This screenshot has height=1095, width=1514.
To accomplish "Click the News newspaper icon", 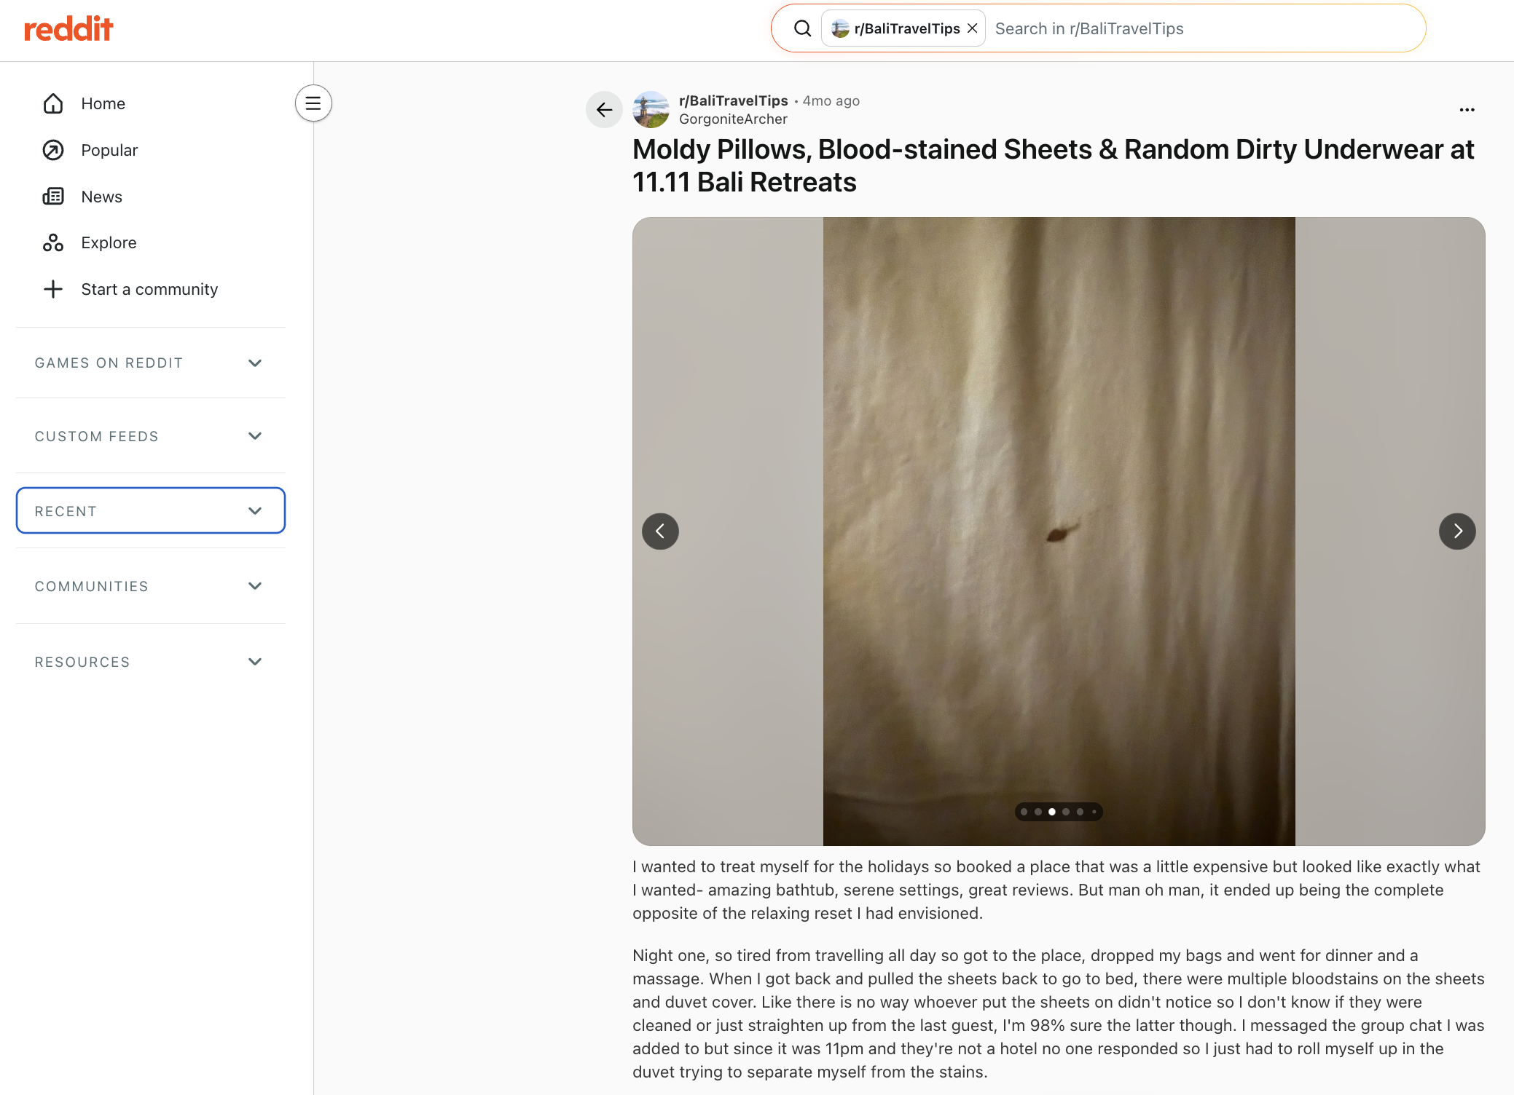I will click(53, 197).
